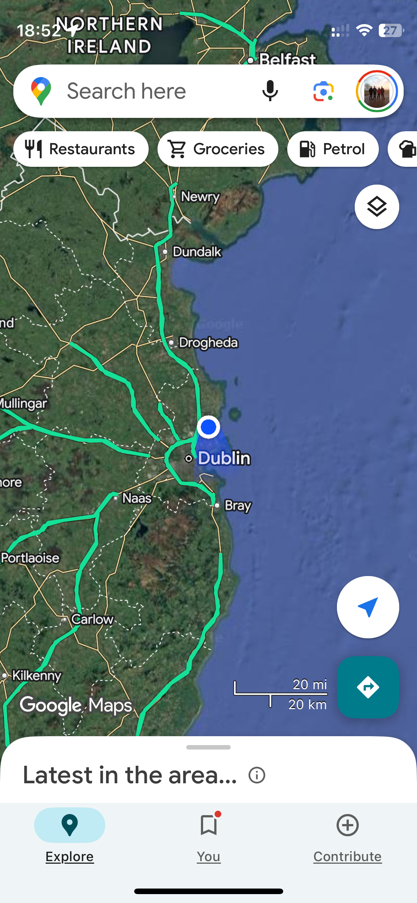Tap the Dublin city label on map
This screenshot has height=903, width=417.
coord(224,458)
